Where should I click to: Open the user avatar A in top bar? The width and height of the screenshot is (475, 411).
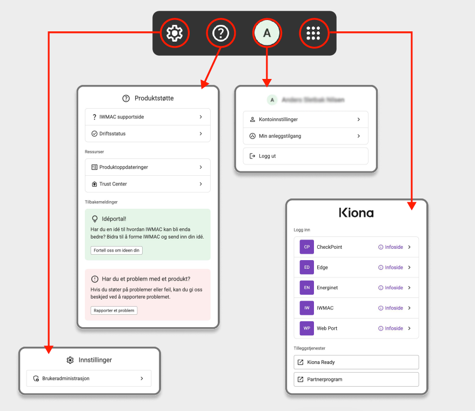267,33
